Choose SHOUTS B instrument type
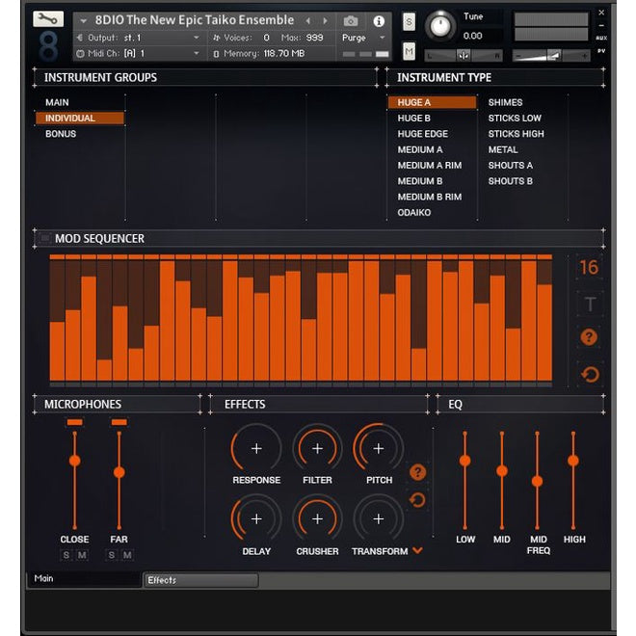 pyautogui.click(x=511, y=181)
